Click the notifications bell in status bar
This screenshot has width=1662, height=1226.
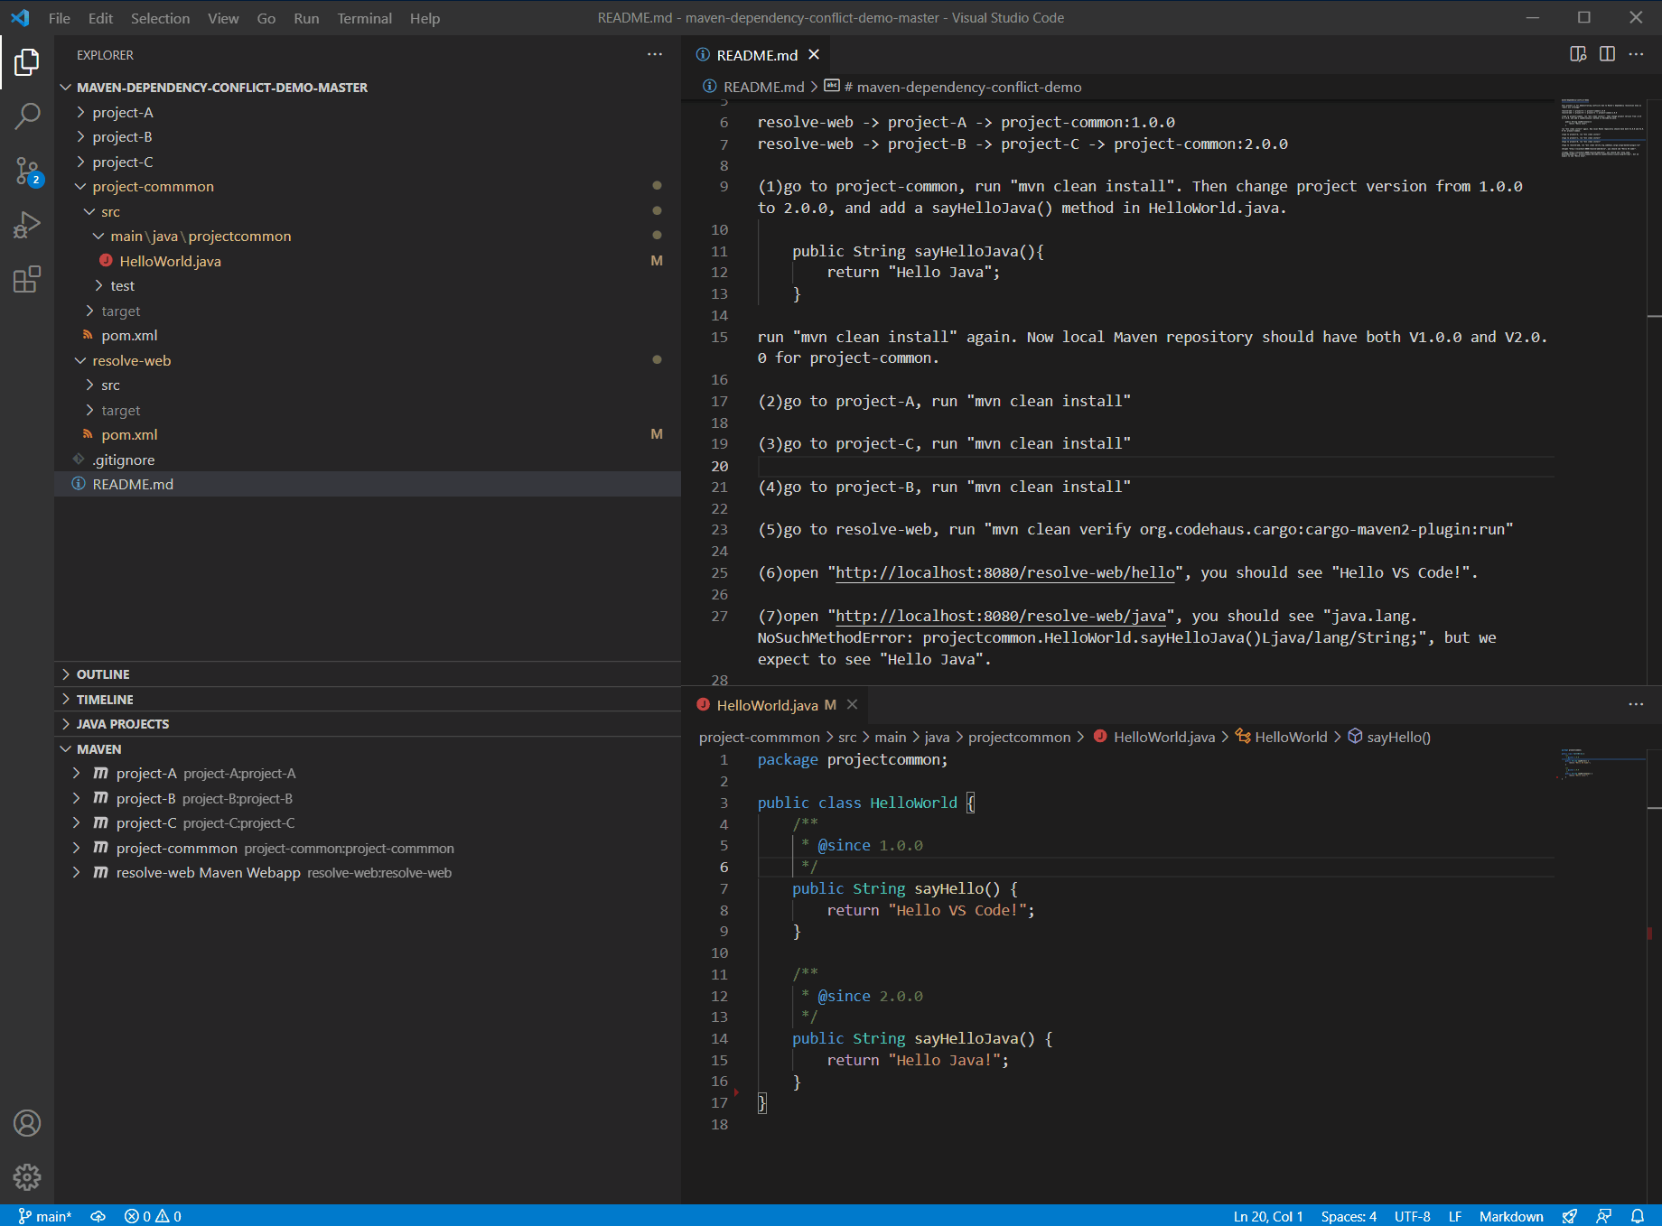[x=1637, y=1216]
